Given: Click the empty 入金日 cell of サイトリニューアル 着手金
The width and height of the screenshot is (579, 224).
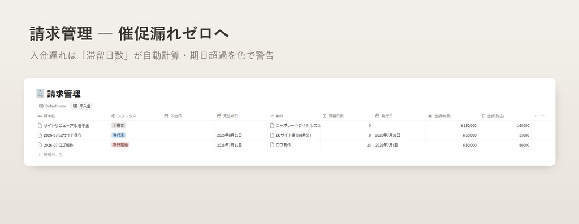Looking at the screenshot, I should point(188,126).
